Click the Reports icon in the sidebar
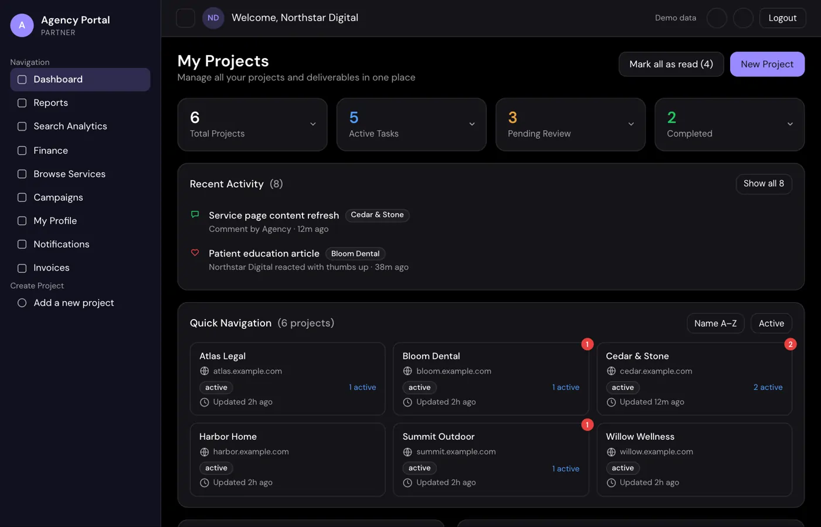The width and height of the screenshot is (821, 527). coord(22,103)
